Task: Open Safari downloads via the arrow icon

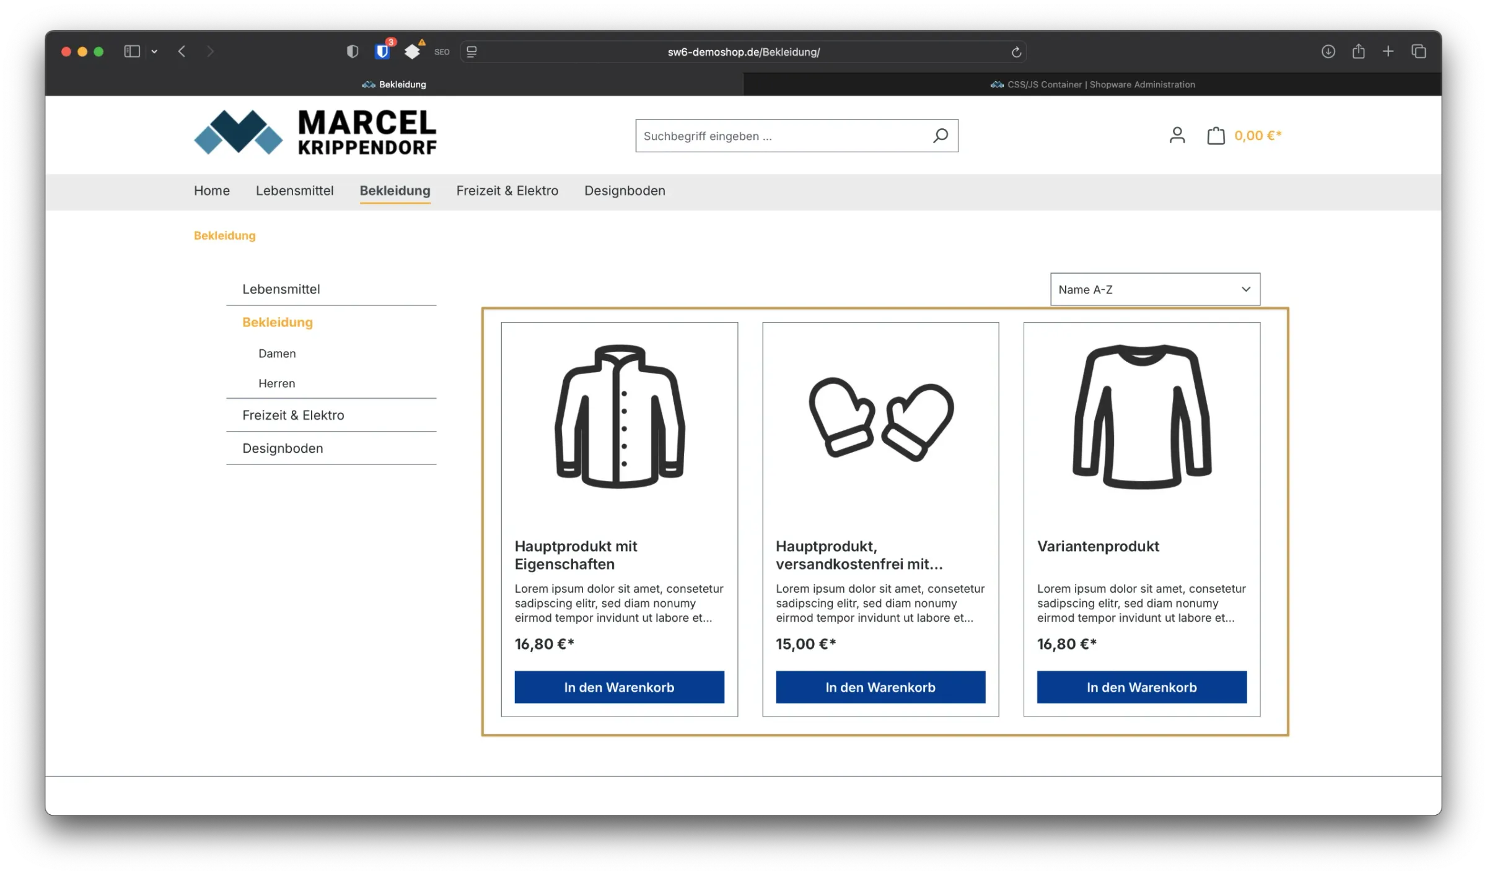Action: [x=1328, y=51]
